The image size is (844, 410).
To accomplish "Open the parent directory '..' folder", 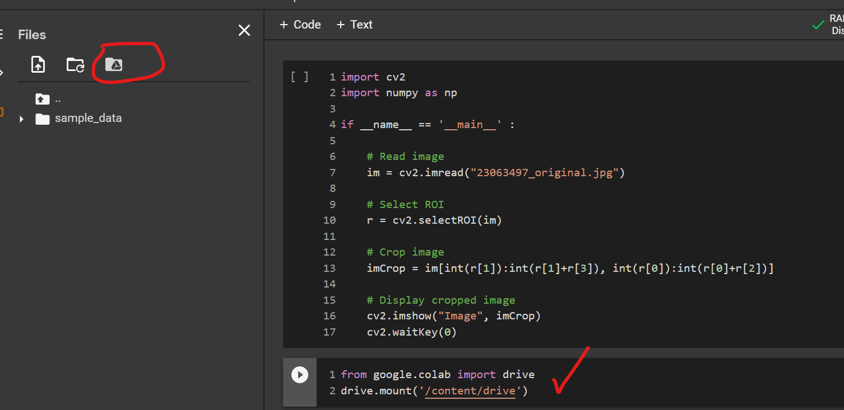I will coord(43,100).
